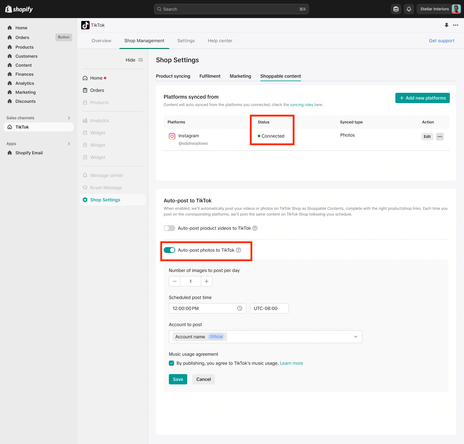The height and width of the screenshot is (444, 464).
Task: Click help icon for auto-post photos
Action: (x=238, y=250)
